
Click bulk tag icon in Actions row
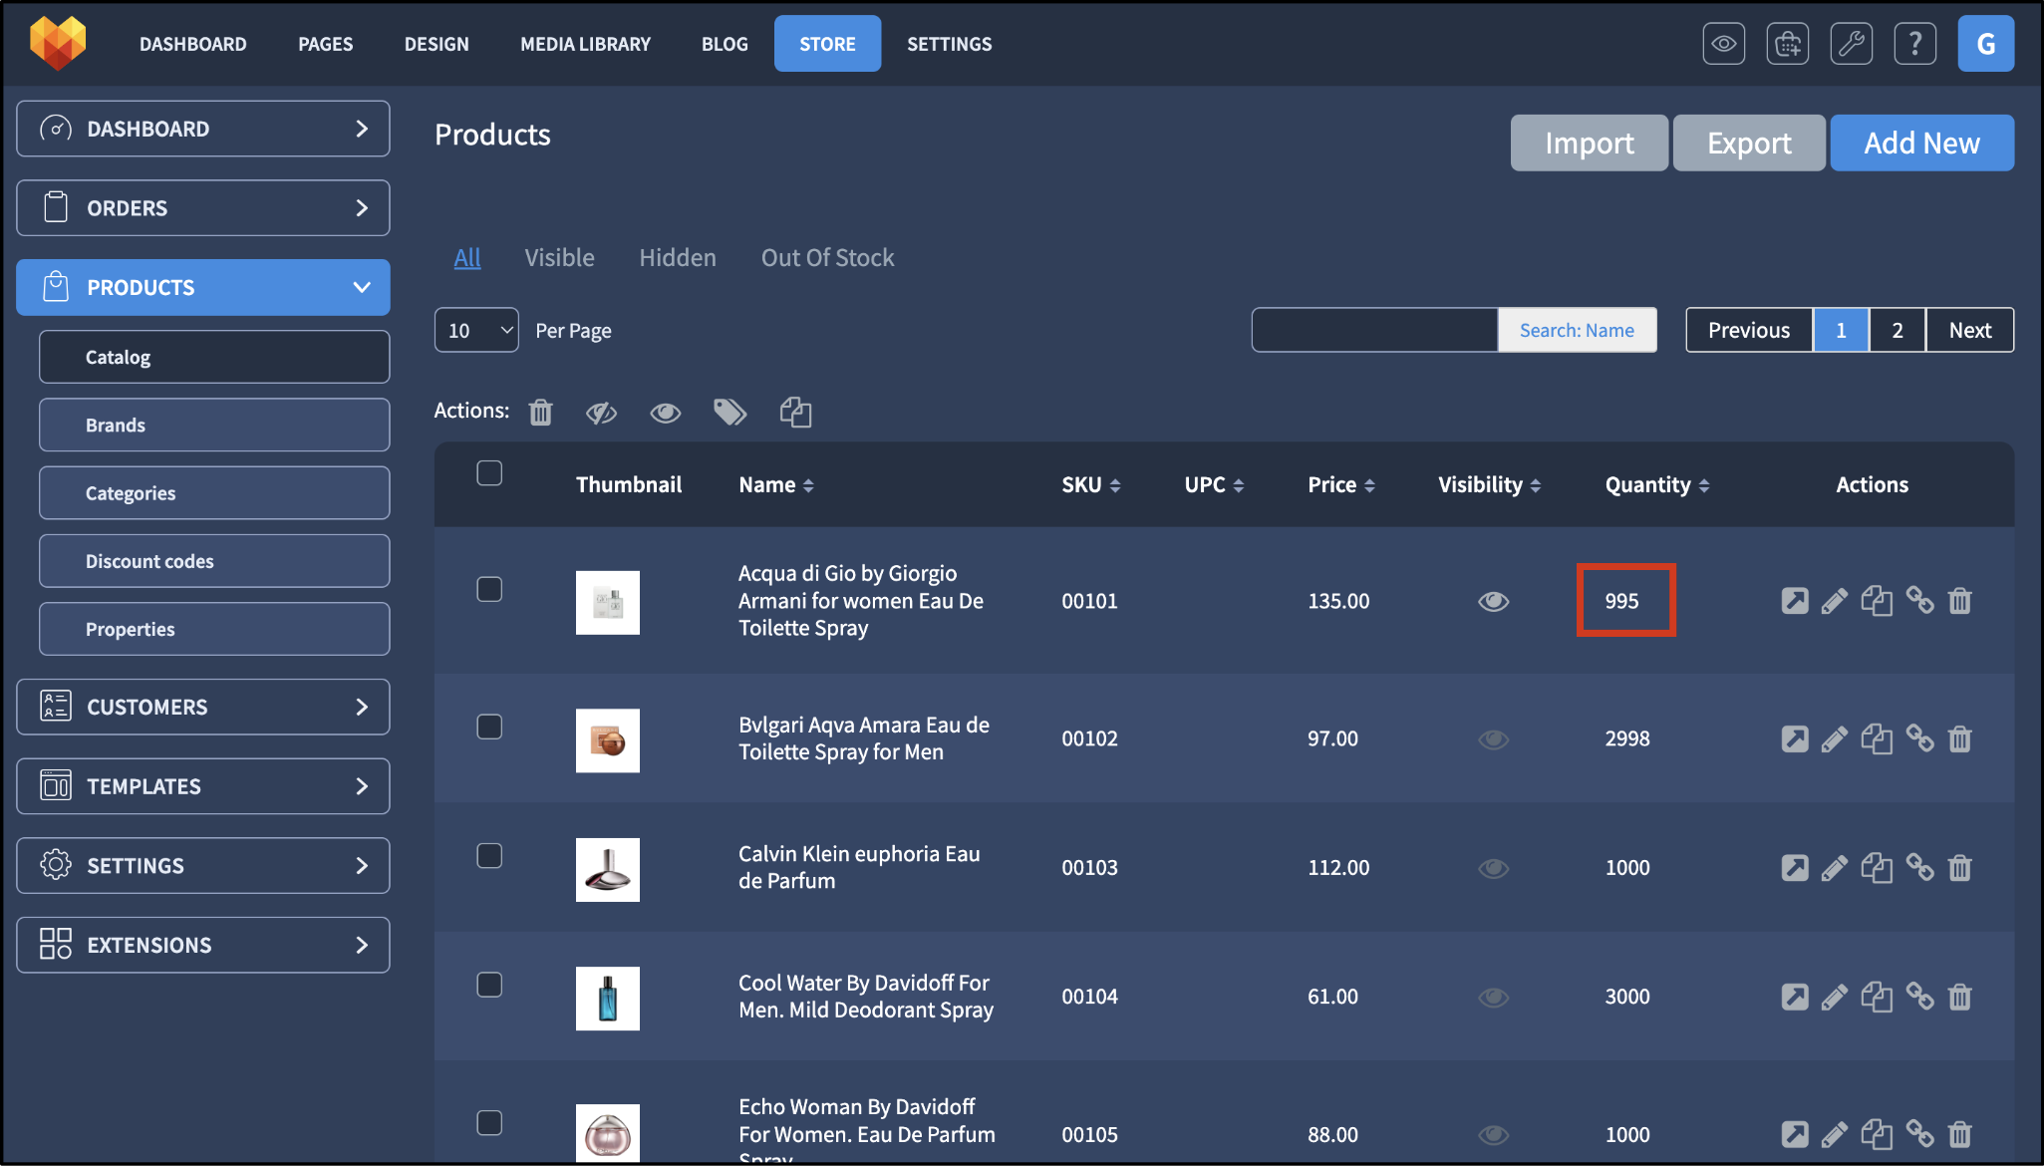coord(730,412)
